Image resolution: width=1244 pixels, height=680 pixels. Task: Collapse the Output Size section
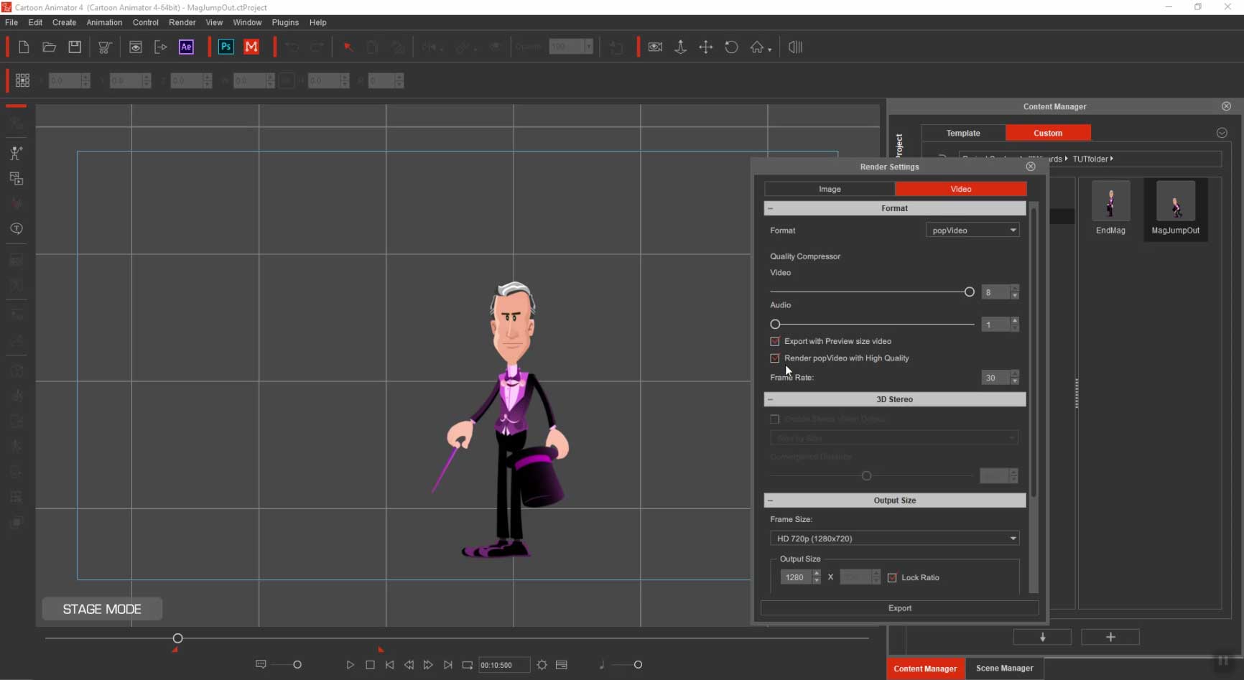click(771, 500)
